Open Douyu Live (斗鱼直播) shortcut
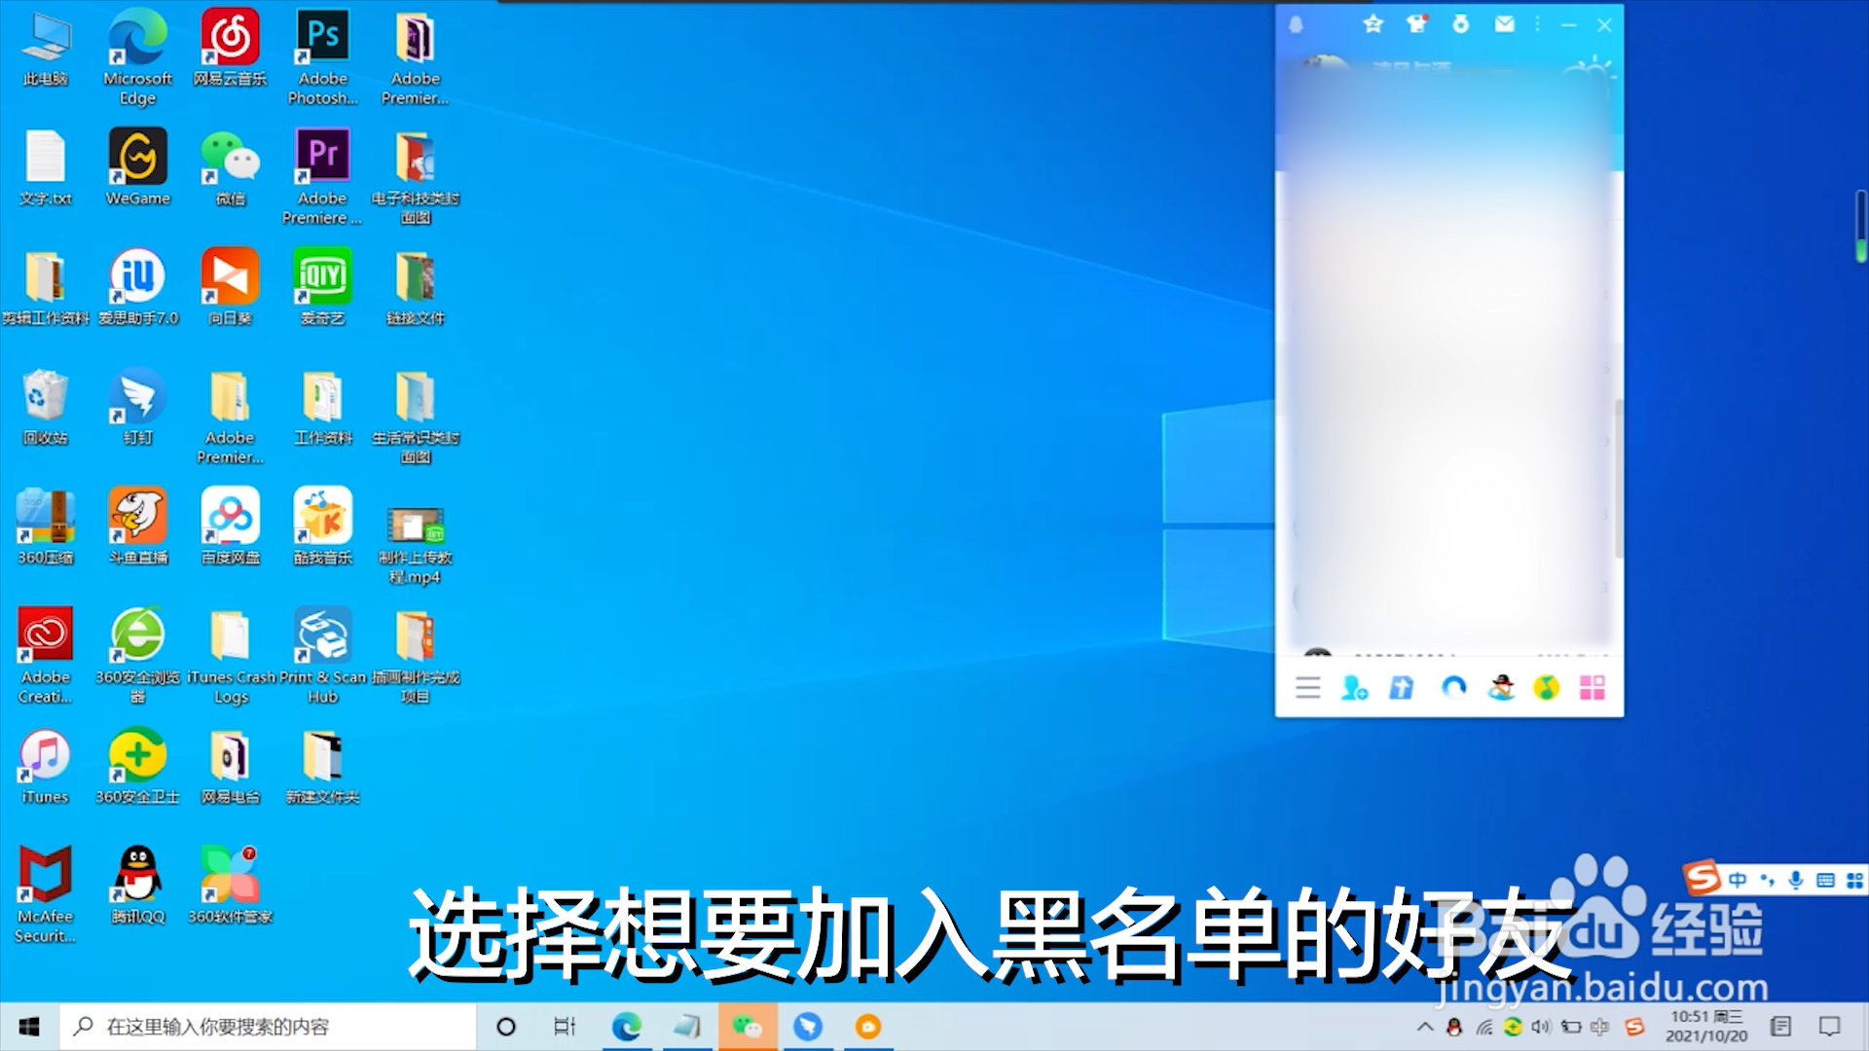The image size is (1869, 1051). (x=138, y=525)
